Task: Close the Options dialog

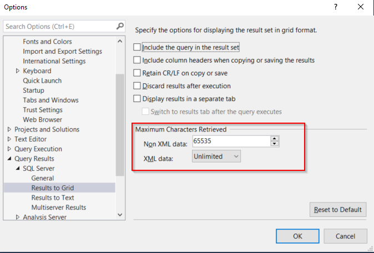Action: pyautogui.click(x=361, y=7)
